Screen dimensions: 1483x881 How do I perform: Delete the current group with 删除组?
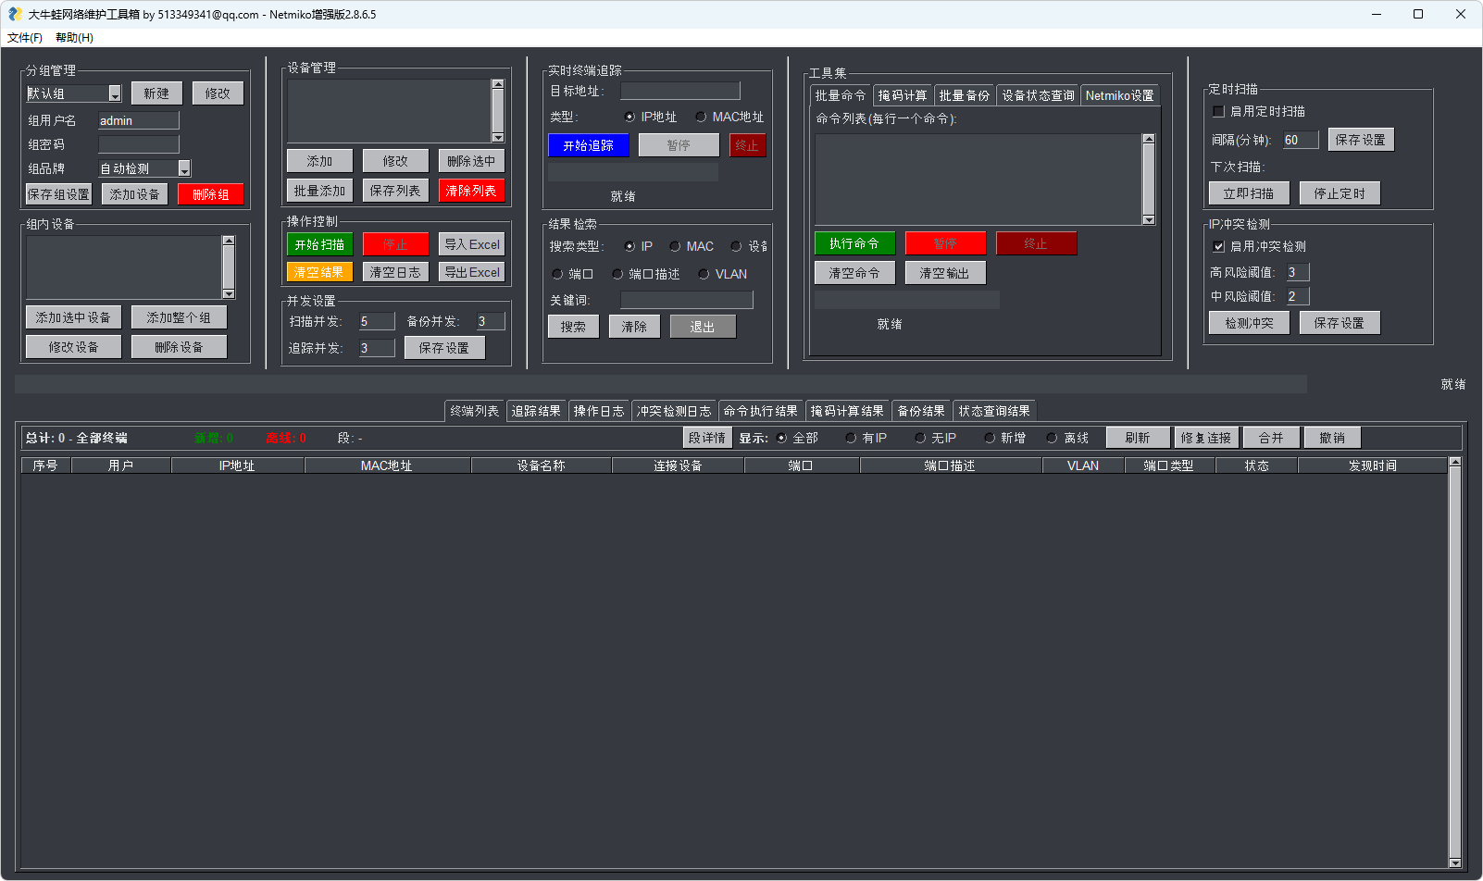tap(210, 193)
